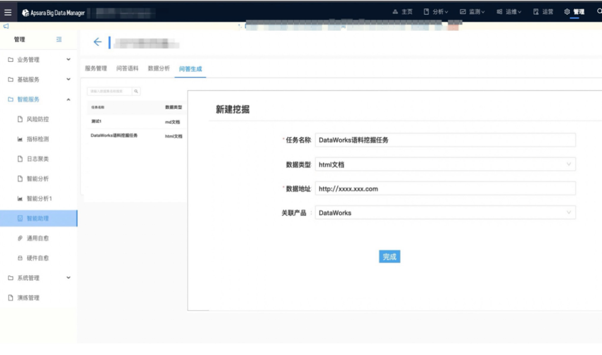This screenshot has height=355, width=602.
Task: Click the search icon in task search box
Action: (136, 91)
